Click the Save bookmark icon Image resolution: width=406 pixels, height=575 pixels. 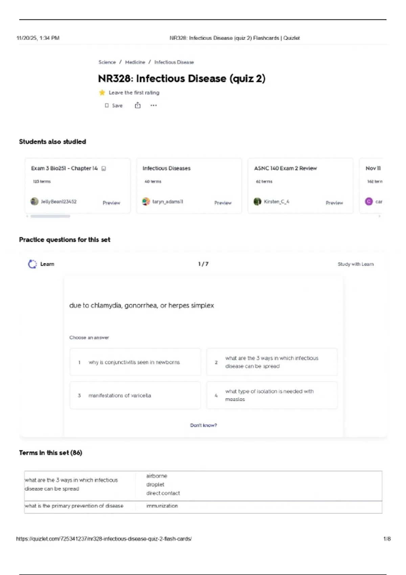(x=107, y=106)
